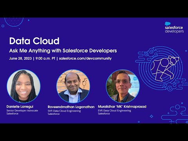Click the name "Raveendrnathan Loganathan"
This screenshot has width=188, height=141.
pyautogui.click(x=71, y=107)
